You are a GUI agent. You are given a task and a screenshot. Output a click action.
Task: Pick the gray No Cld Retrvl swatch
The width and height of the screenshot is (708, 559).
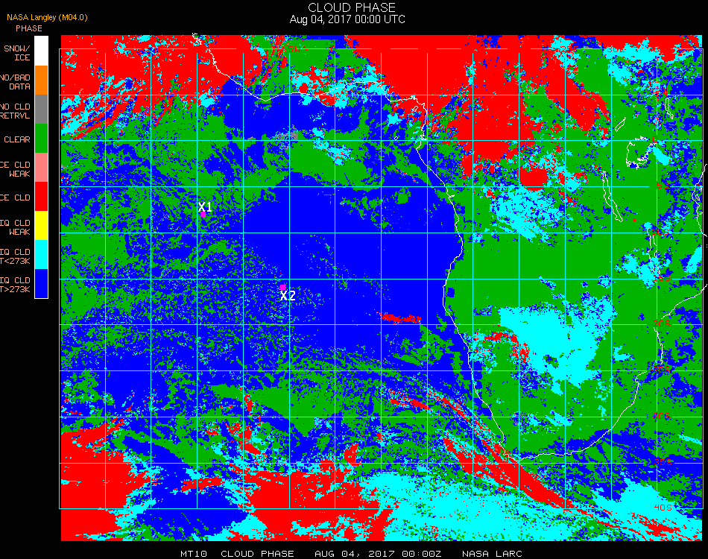[41, 110]
